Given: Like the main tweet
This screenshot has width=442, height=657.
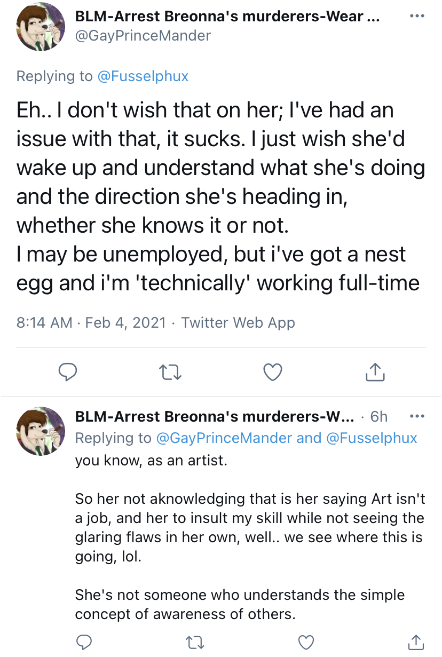Looking at the screenshot, I should (273, 372).
